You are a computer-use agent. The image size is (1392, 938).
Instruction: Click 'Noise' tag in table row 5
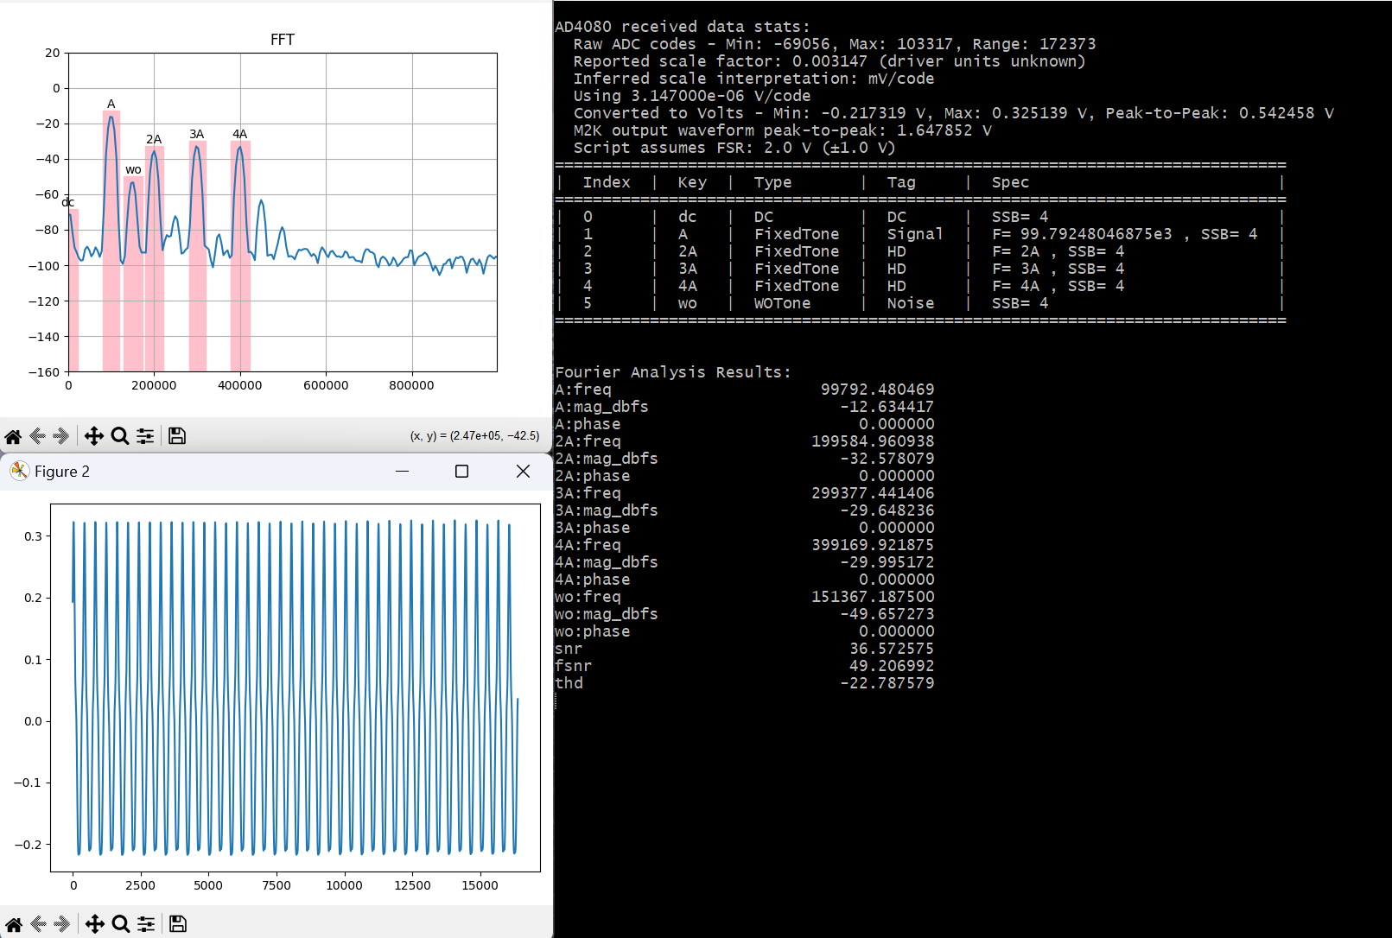click(911, 303)
